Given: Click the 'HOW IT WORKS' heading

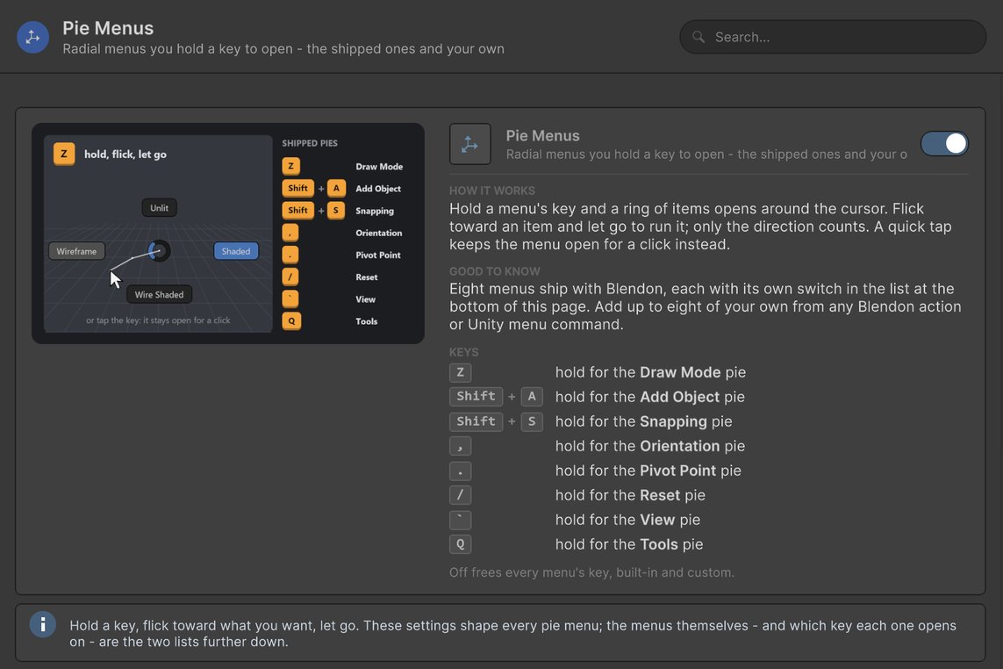Looking at the screenshot, I should click(492, 191).
